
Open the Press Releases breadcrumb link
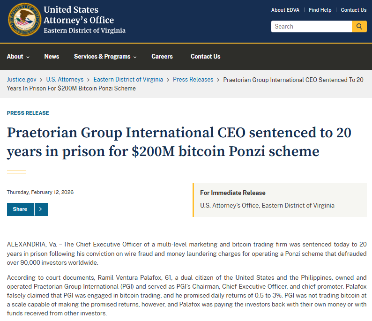193,80
